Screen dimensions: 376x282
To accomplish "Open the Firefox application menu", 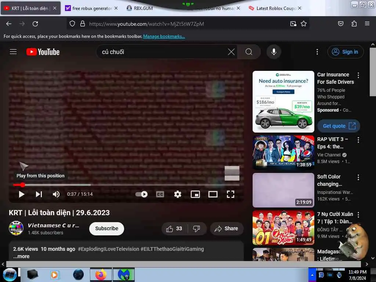I will (x=367, y=24).
